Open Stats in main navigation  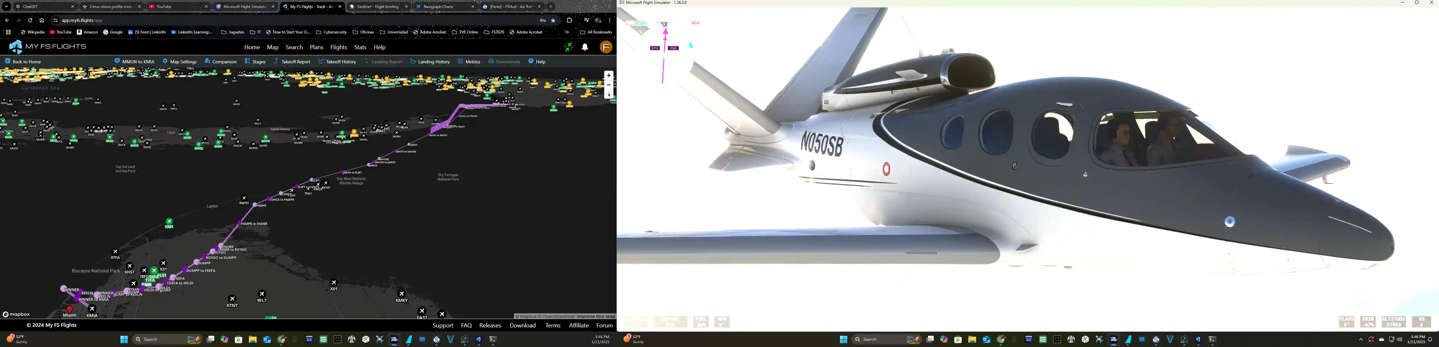pos(360,48)
